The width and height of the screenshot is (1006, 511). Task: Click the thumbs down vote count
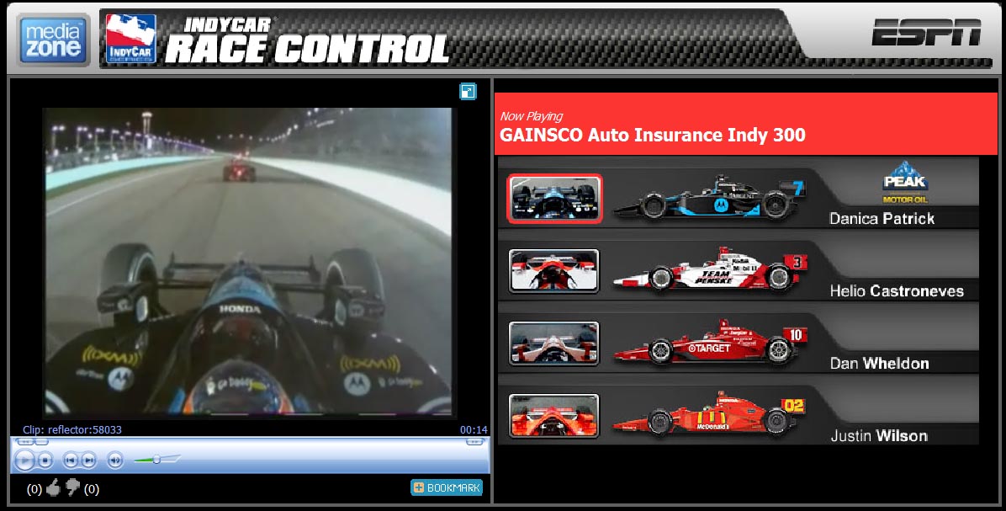tap(92, 489)
